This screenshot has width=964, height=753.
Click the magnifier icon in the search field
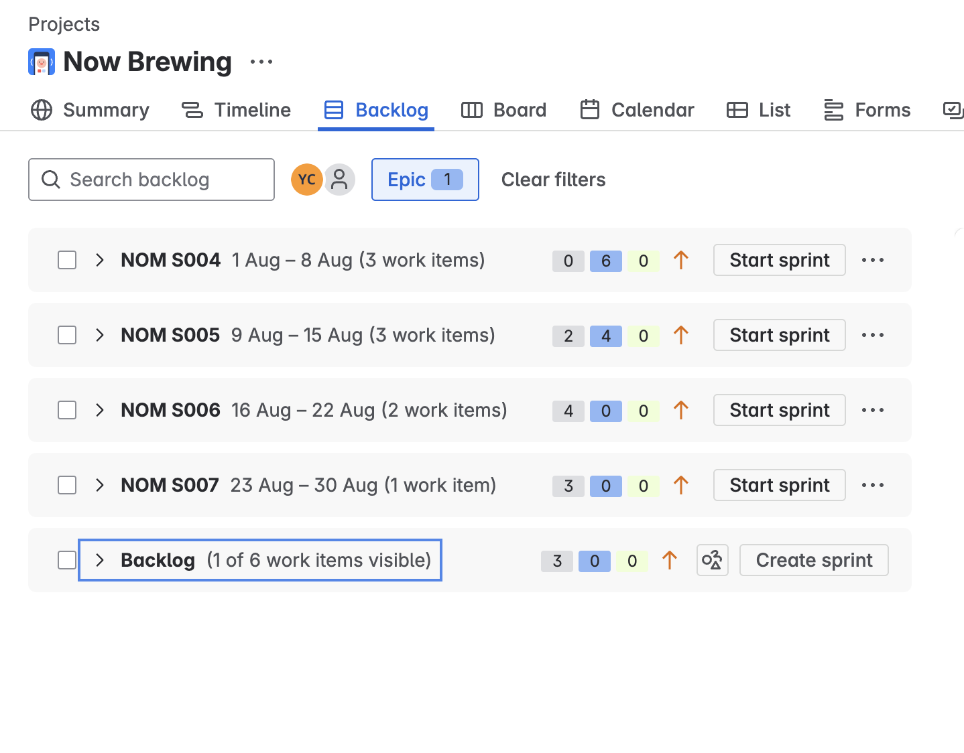coord(51,180)
